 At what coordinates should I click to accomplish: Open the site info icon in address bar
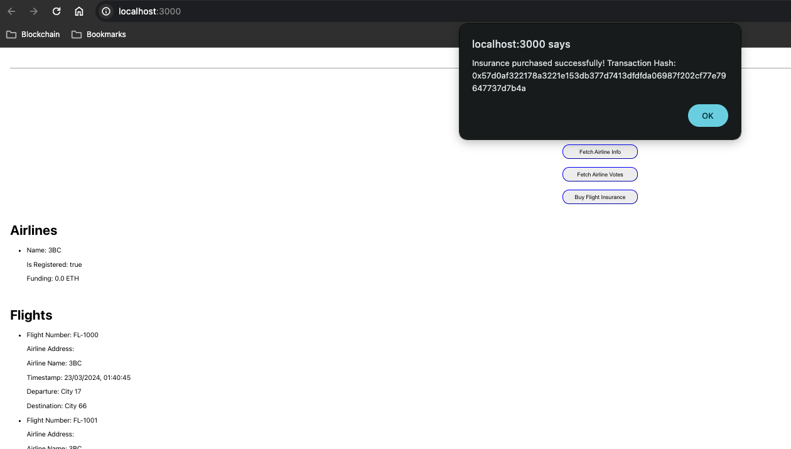[106, 11]
